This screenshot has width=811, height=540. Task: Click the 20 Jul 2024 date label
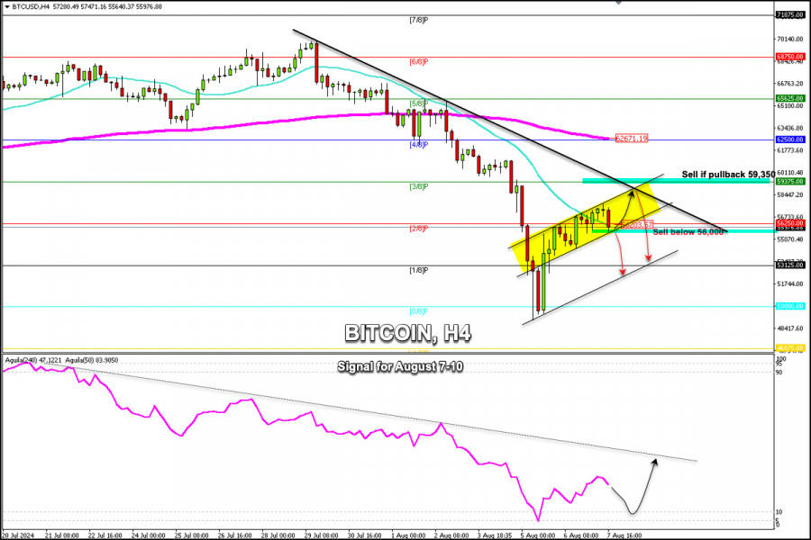[18, 535]
